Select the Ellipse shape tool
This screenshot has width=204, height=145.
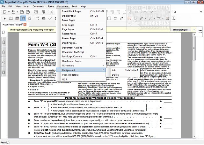coord(115,19)
